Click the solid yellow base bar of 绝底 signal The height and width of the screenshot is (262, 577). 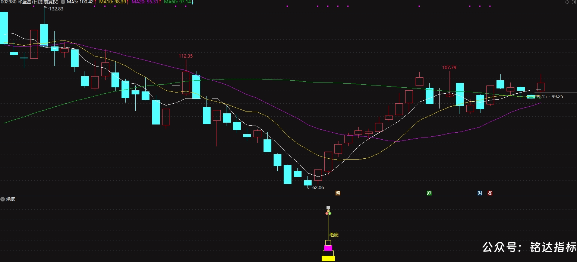click(328, 258)
